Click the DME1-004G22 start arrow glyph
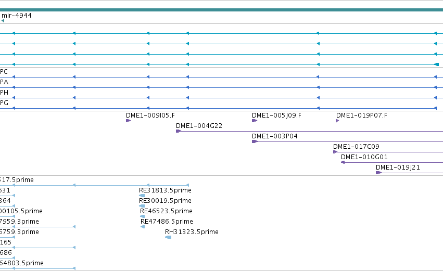This screenshot has height=271, width=443. (179, 131)
